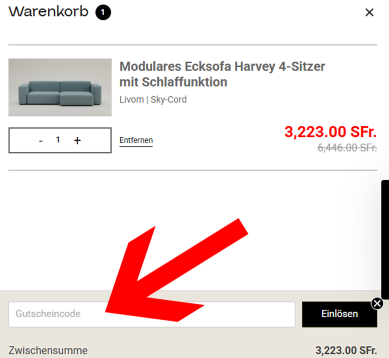This screenshot has height=358, width=389.
Task: Click the Livom | Sky-Cord variant text
Action: click(x=153, y=99)
